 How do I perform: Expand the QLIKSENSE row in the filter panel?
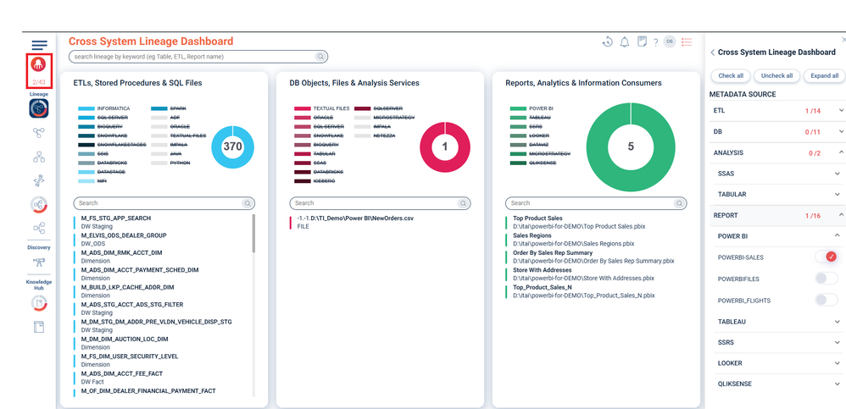point(776,384)
